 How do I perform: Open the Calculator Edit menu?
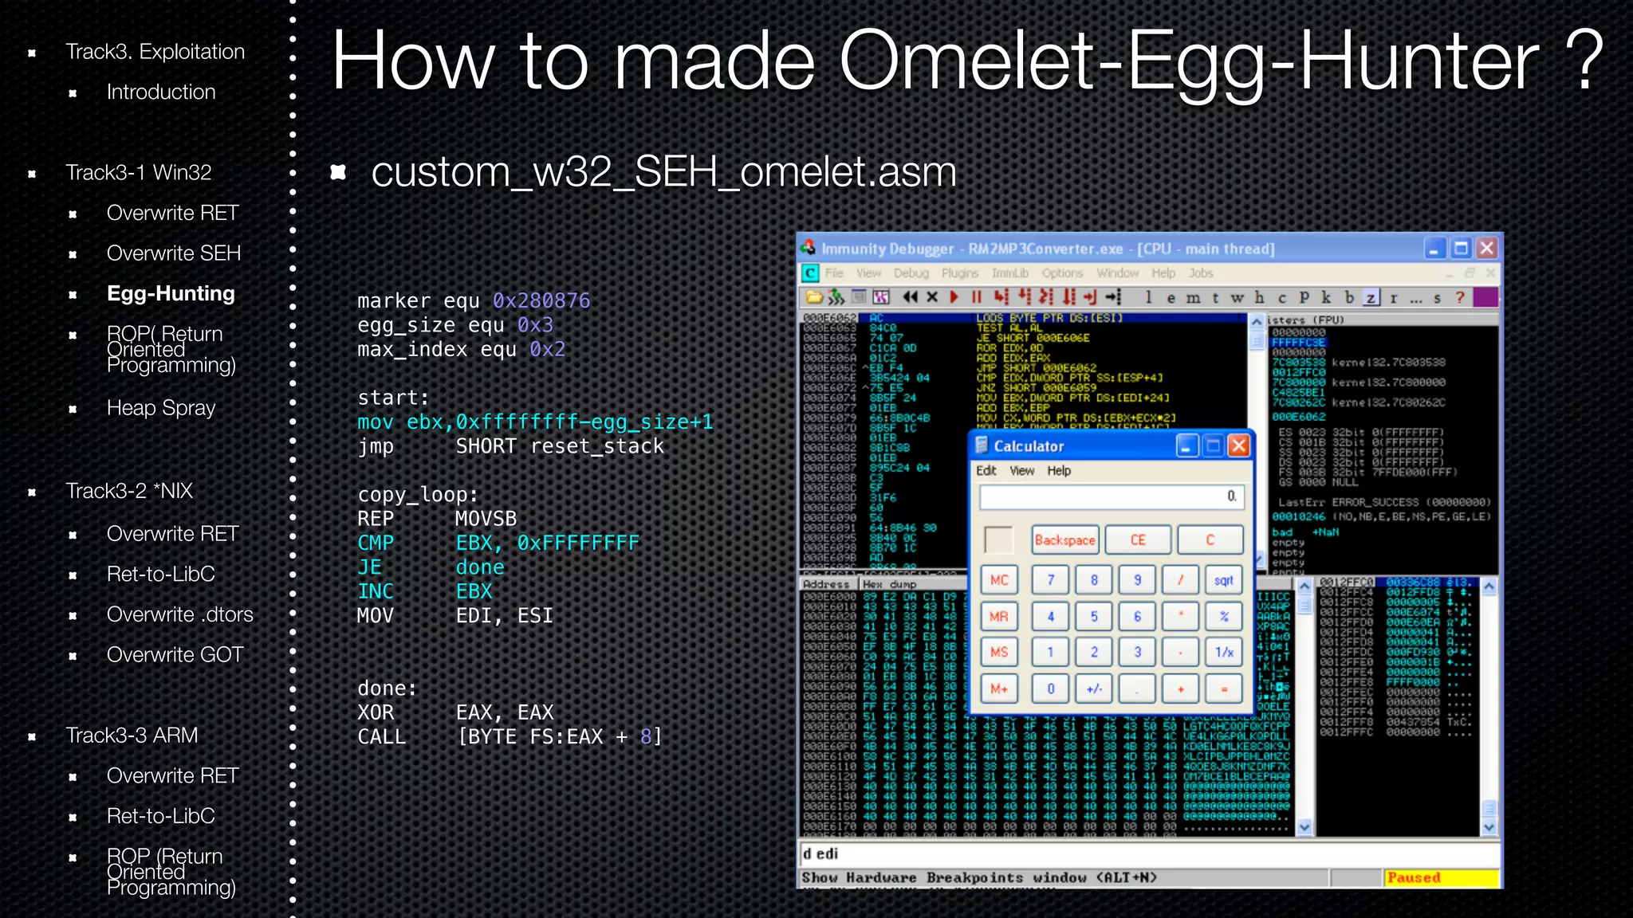(986, 470)
